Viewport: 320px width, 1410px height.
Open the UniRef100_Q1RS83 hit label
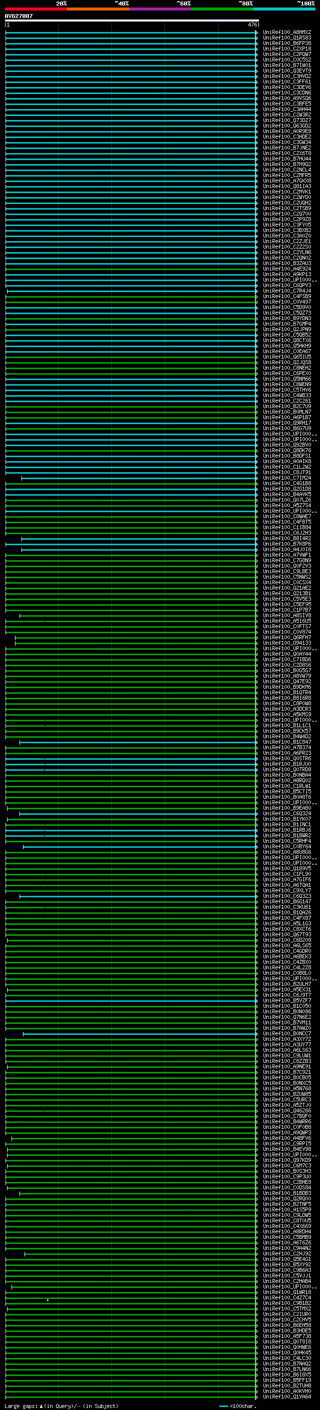(286, 38)
